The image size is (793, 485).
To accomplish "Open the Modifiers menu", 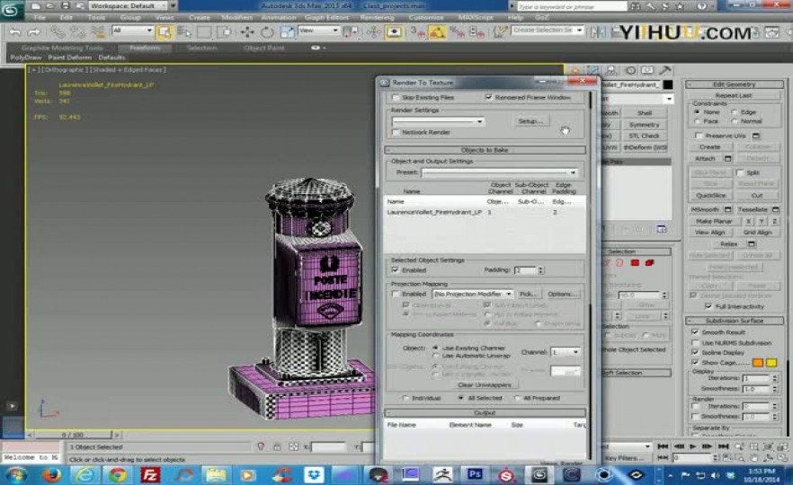I will click(236, 18).
